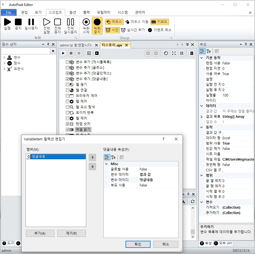Click the 전체 실행 outlined play icon
This screenshot has height=254, width=255.
[x=47, y=22]
